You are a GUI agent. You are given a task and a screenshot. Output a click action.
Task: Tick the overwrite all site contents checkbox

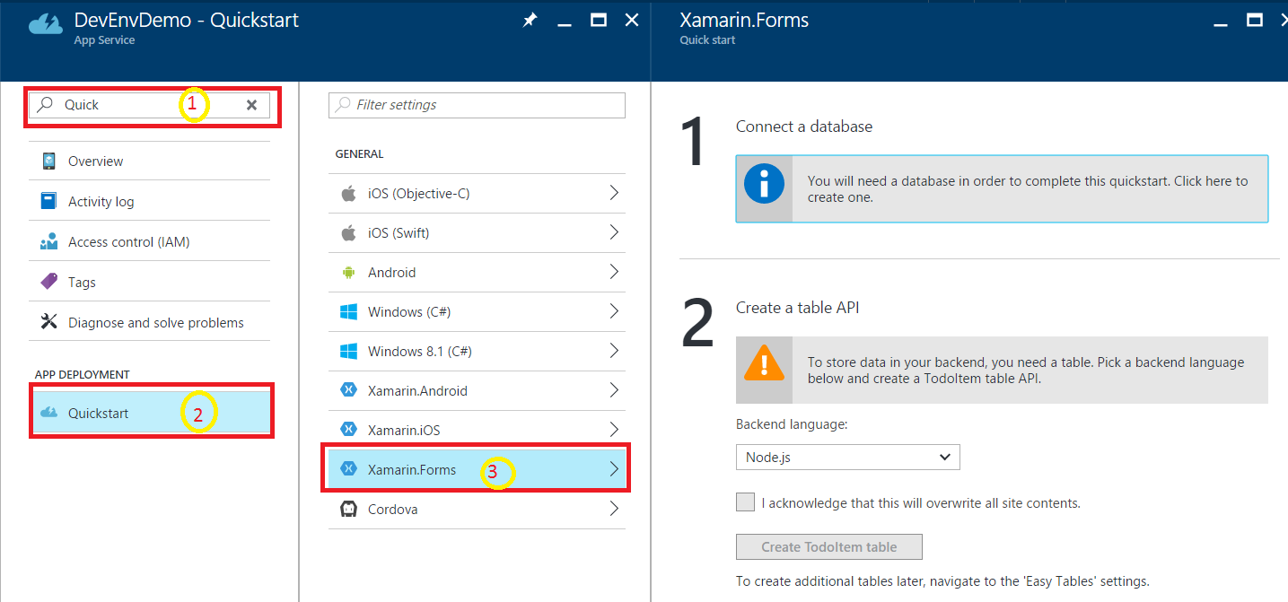coord(745,502)
